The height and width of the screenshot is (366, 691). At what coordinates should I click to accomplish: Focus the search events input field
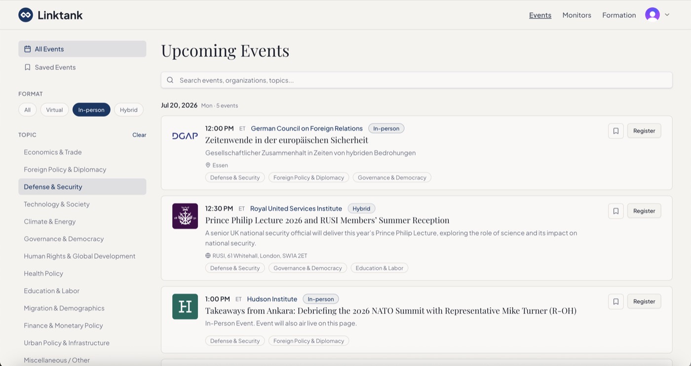[417, 80]
